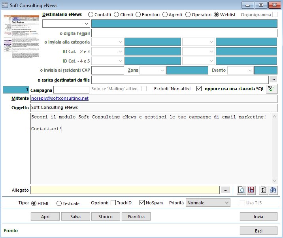
Task: Toggle Solo se 'Mailing' attivo checkbox
Action: (144, 89)
